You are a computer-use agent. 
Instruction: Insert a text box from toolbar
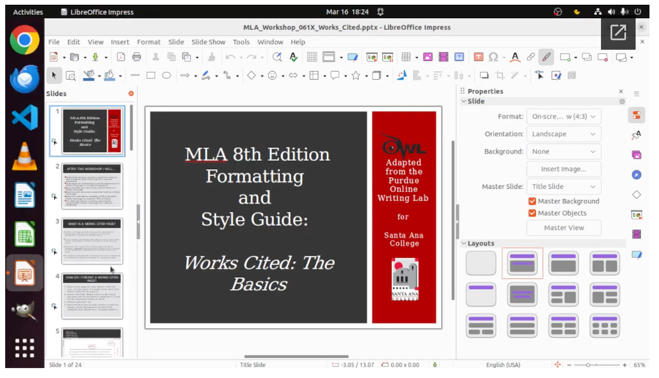(x=478, y=57)
